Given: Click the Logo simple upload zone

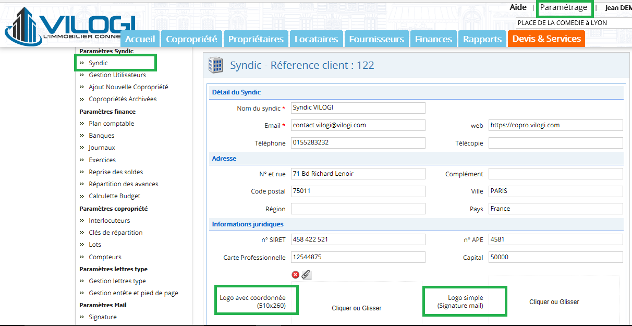Looking at the screenshot, I should click(x=554, y=301).
